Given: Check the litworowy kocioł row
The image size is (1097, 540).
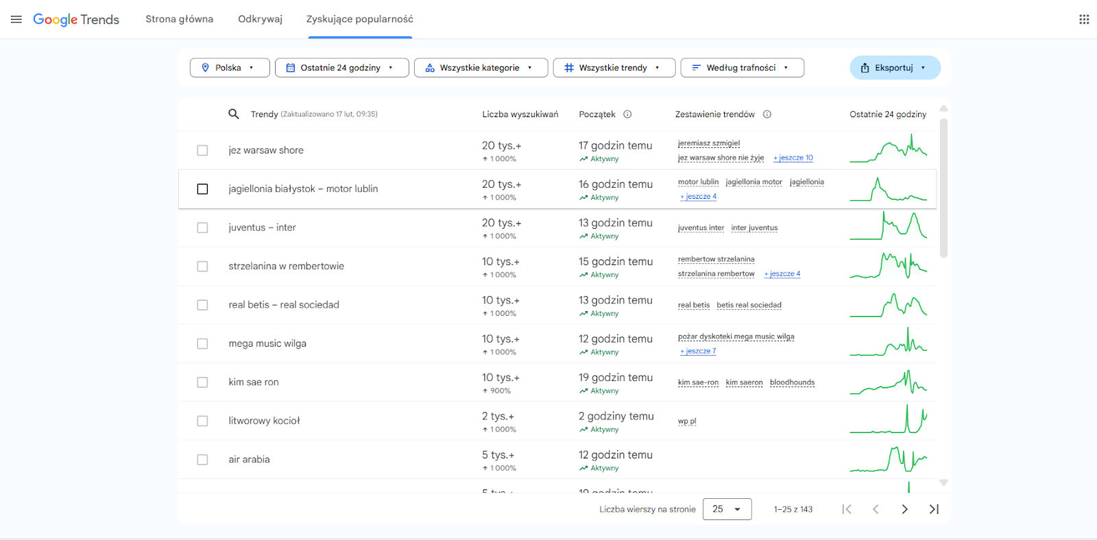Looking at the screenshot, I should coord(202,421).
